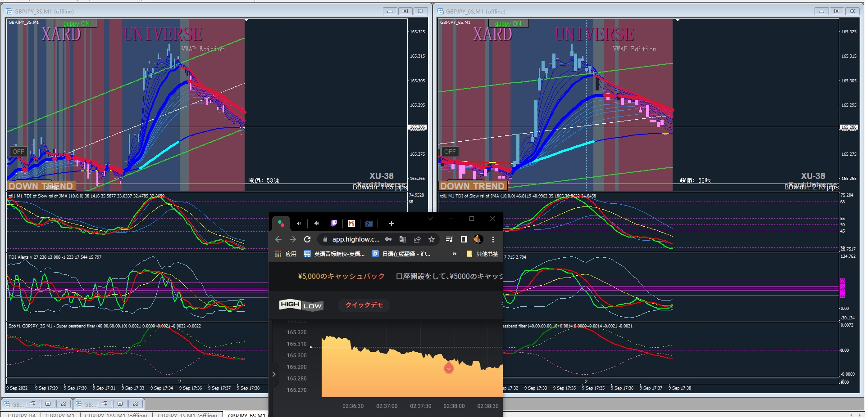Switch to GBPJPY_18S,M1 (offline) chart tab

[x=116, y=415]
